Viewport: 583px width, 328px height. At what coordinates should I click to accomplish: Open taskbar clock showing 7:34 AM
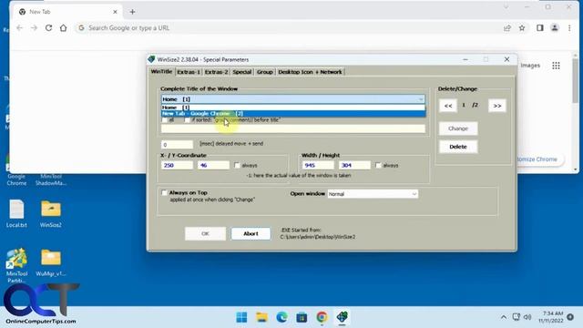click(x=550, y=317)
